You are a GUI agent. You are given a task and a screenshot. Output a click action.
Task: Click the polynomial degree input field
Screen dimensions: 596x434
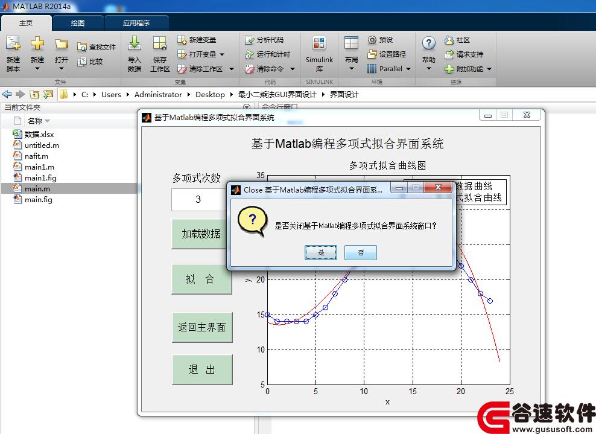point(198,200)
